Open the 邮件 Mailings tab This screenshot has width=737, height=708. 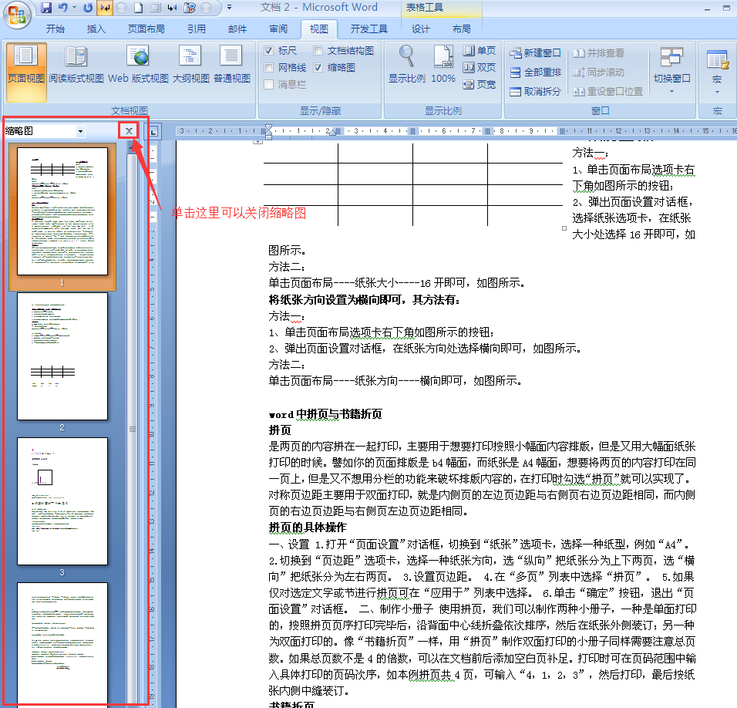pos(237,29)
